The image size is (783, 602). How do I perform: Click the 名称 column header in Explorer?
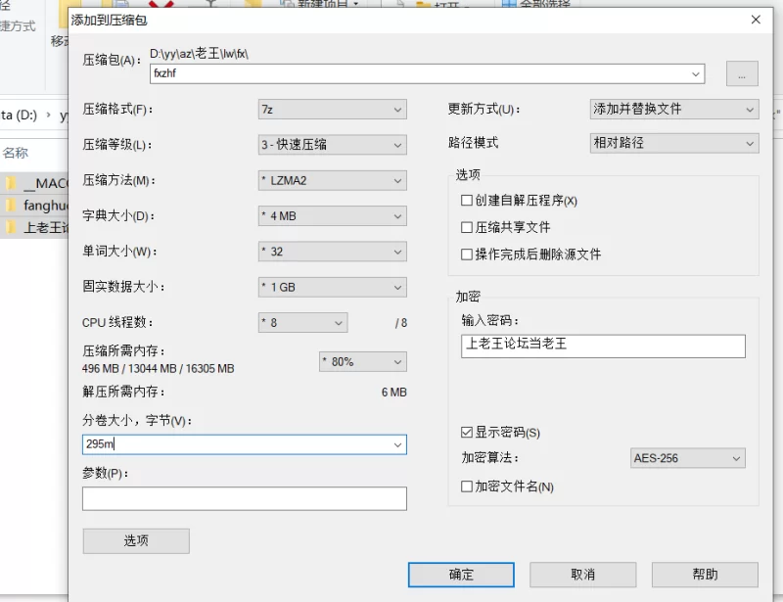(15, 153)
